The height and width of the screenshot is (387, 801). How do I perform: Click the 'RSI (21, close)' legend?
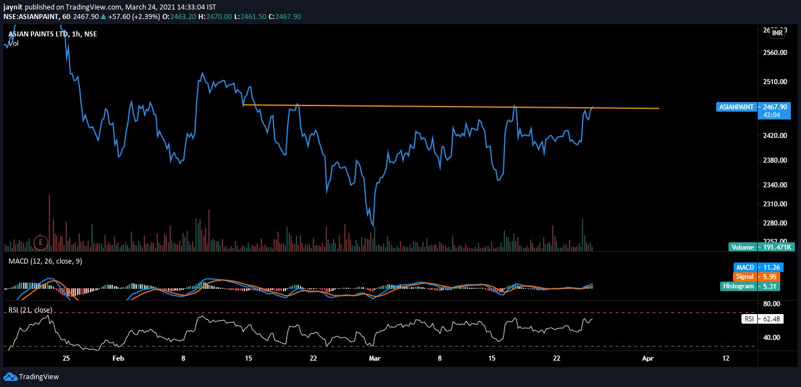coord(30,310)
